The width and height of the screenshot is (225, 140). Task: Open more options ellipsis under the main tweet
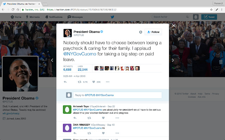(x=108, y=82)
